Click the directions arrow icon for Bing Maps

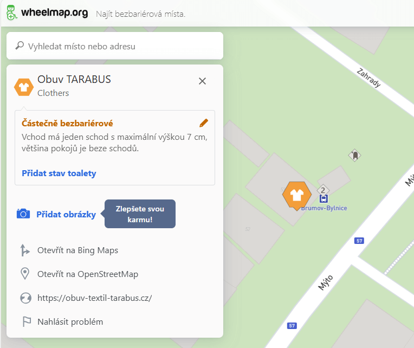coord(24,250)
